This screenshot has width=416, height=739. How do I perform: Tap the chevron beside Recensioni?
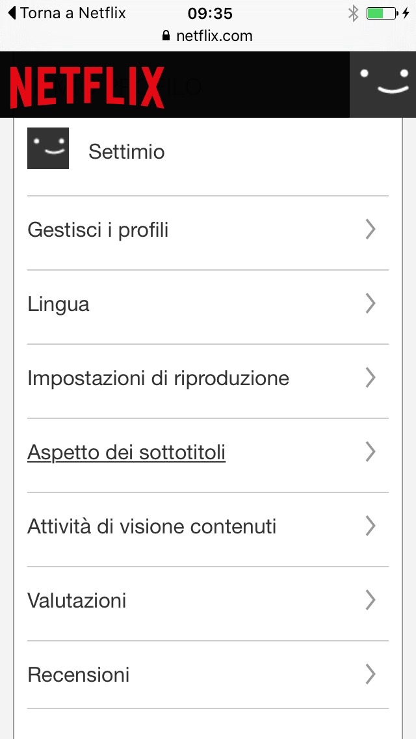pos(370,674)
